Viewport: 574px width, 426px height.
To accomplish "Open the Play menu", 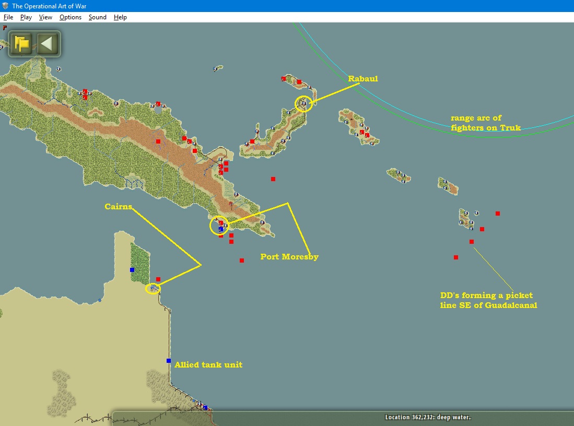I will pos(26,17).
